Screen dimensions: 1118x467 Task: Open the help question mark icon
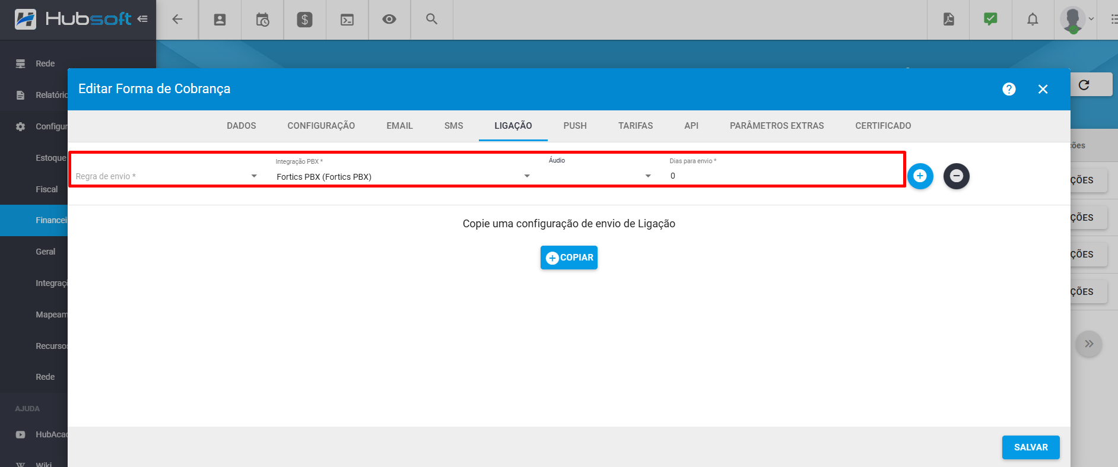pos(1009,89)
